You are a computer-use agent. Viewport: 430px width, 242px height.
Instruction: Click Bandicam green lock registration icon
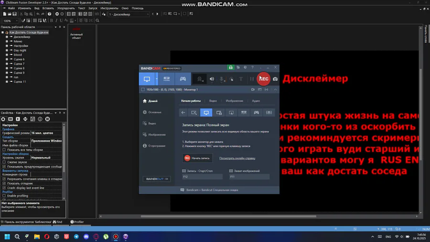(231, 67)
